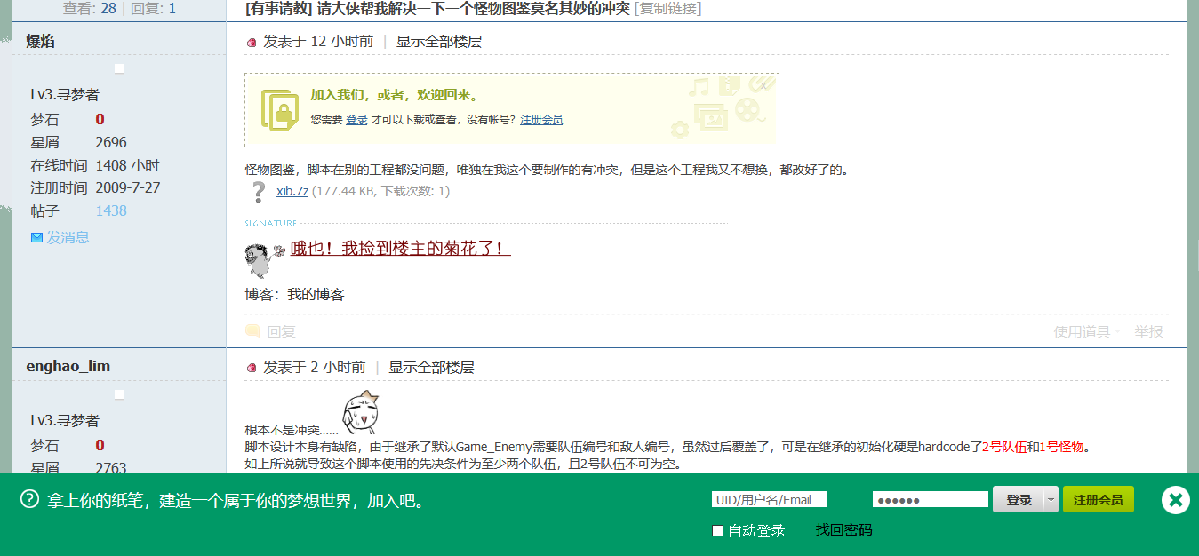Open the 找回密码 link
This screenshot has height=556, width=1199.
point(843,530)
